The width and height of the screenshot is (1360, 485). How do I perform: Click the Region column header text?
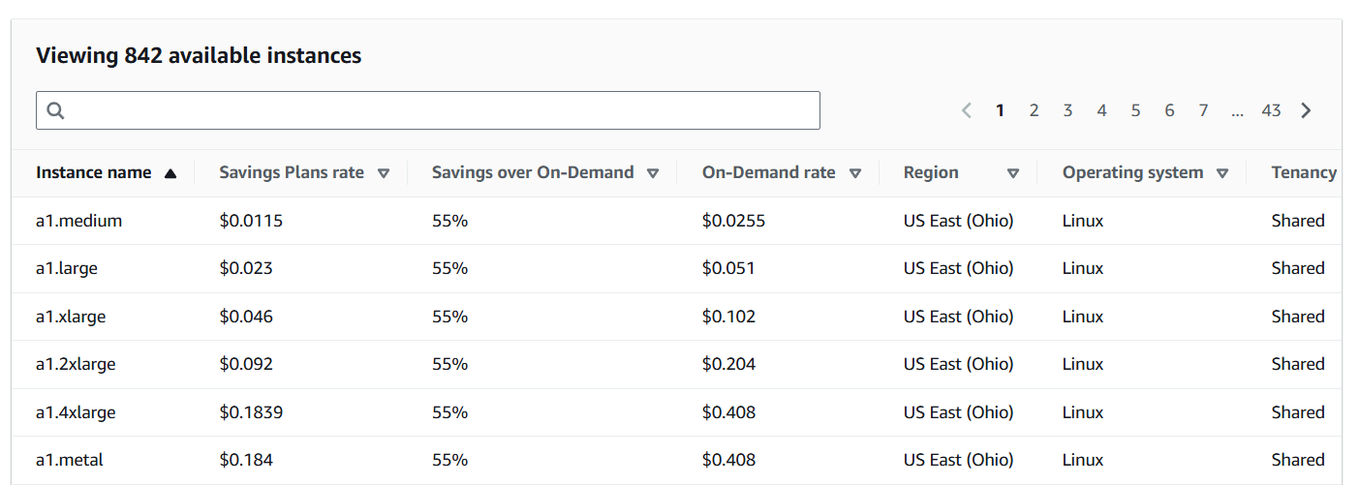(931, 172)
